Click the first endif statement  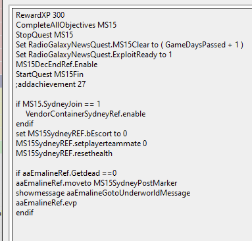[24, 124]
